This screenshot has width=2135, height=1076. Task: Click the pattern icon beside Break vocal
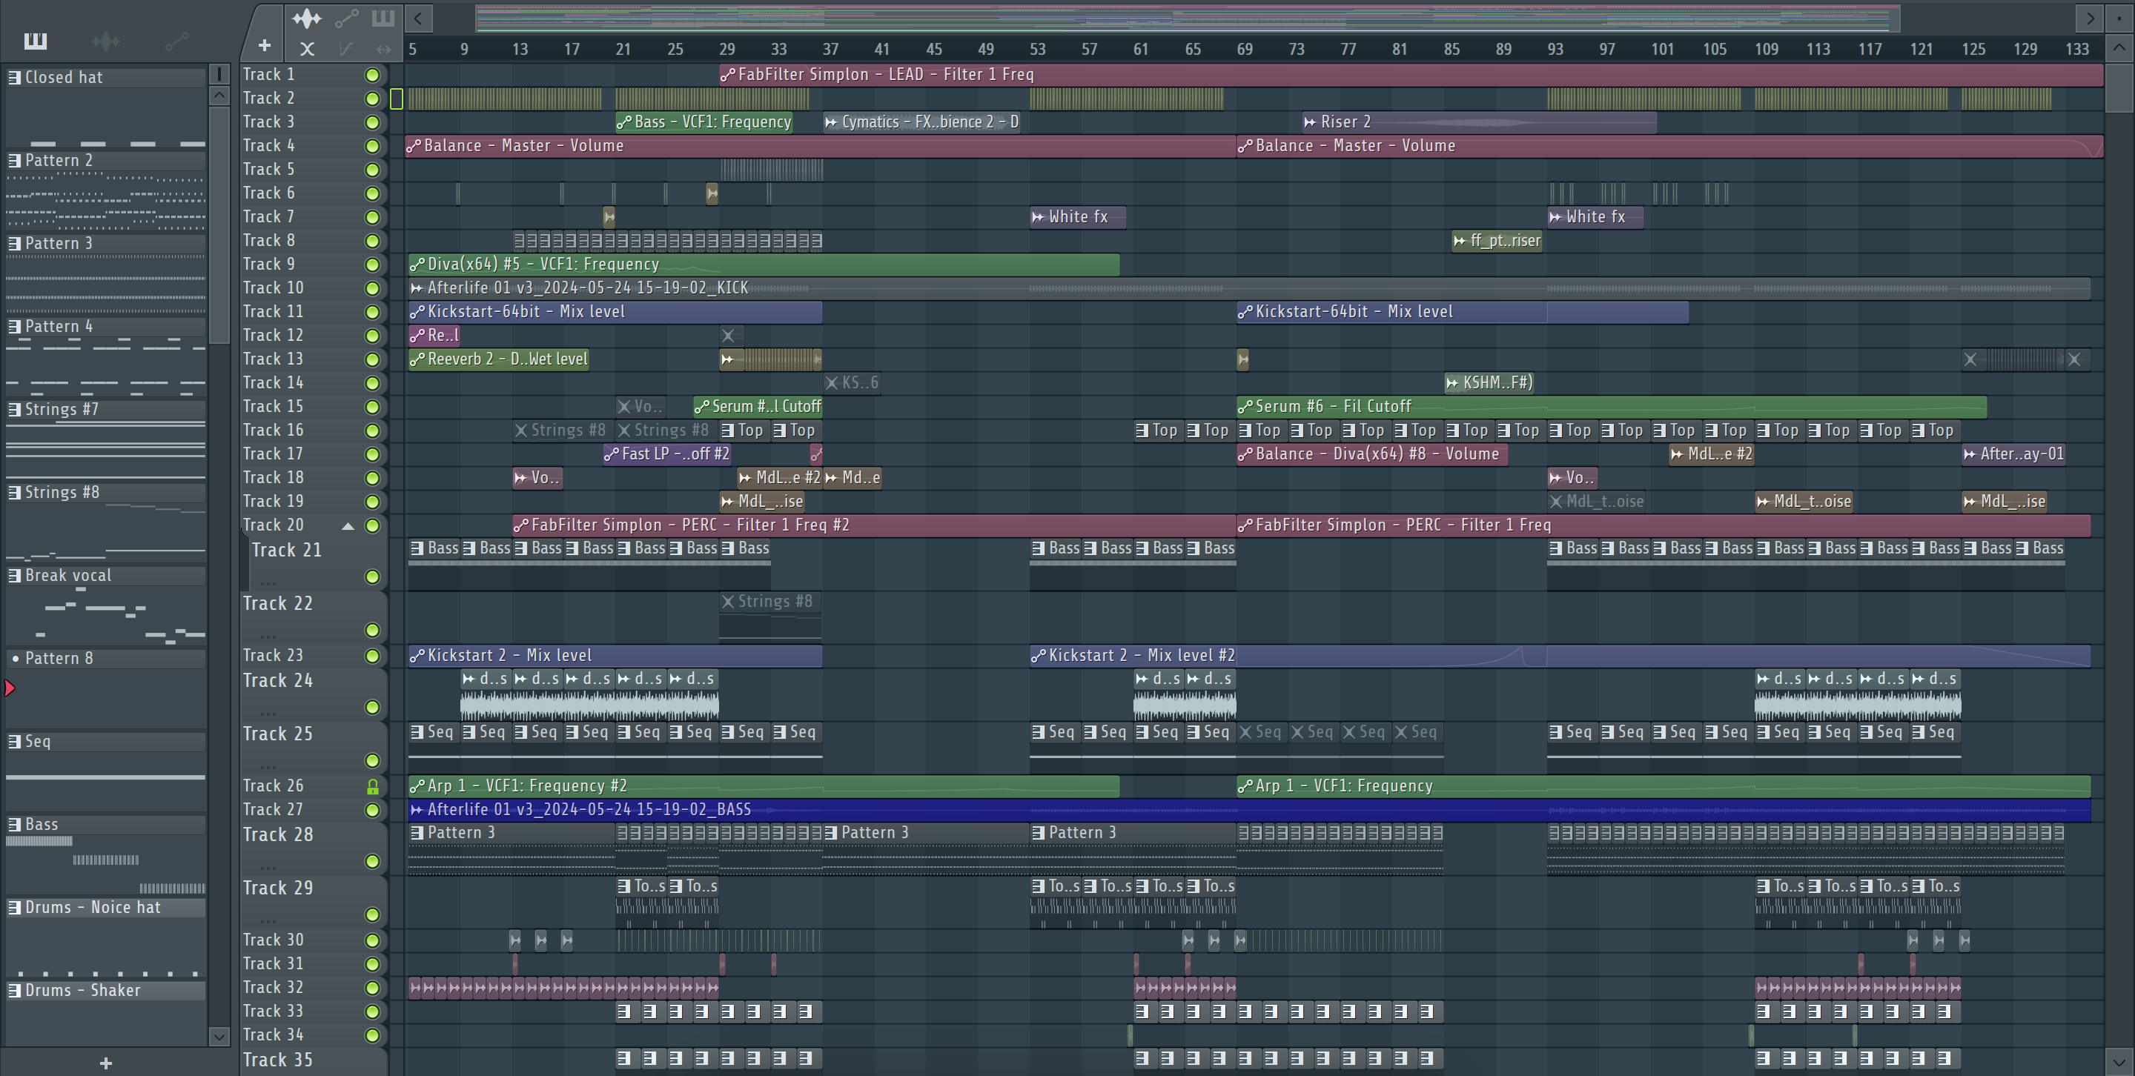(14, 575)
